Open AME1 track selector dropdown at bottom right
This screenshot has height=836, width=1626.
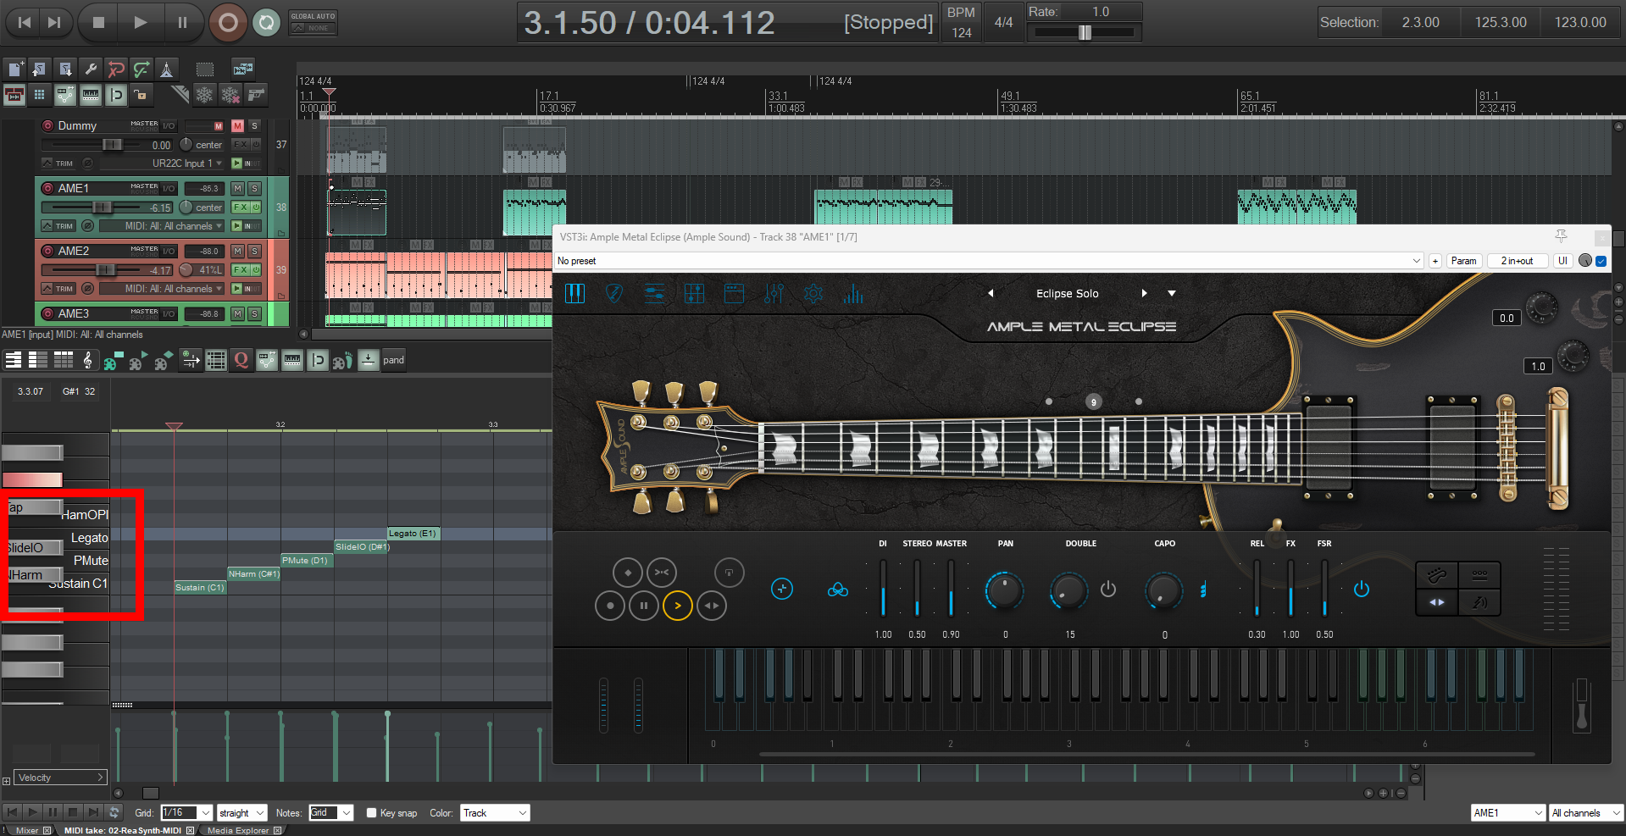[1508, 813]
